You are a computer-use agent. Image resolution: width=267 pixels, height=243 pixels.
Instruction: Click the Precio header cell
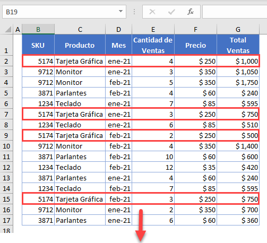195,45
